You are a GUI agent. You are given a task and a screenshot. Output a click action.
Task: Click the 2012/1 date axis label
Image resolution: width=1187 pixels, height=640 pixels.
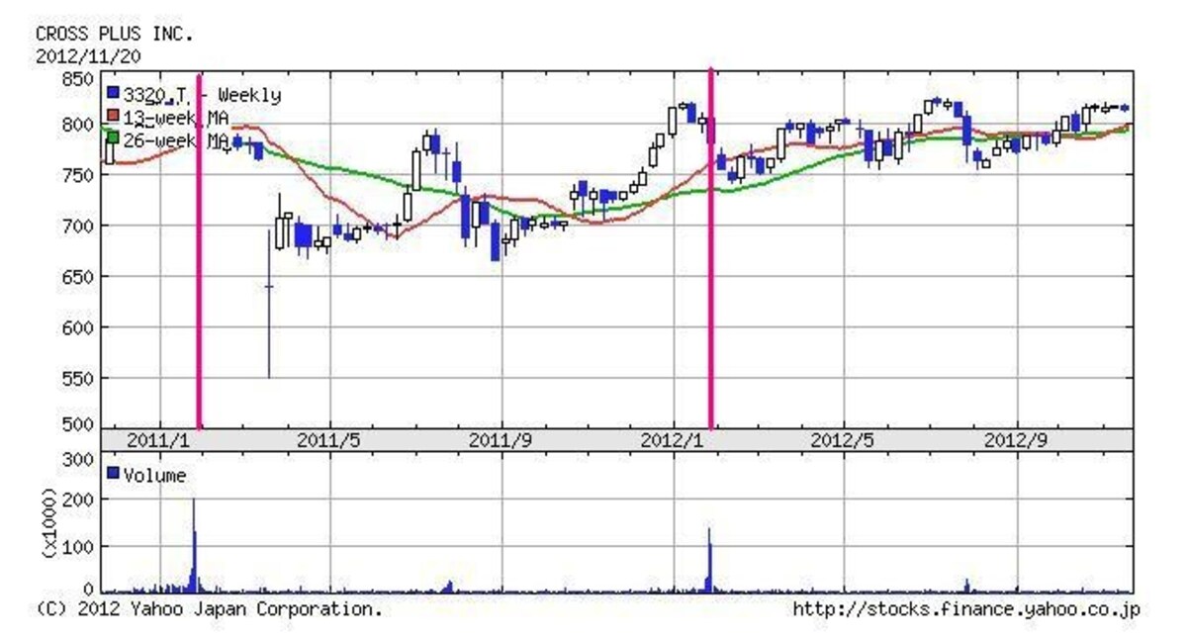(x=674, y=439)
